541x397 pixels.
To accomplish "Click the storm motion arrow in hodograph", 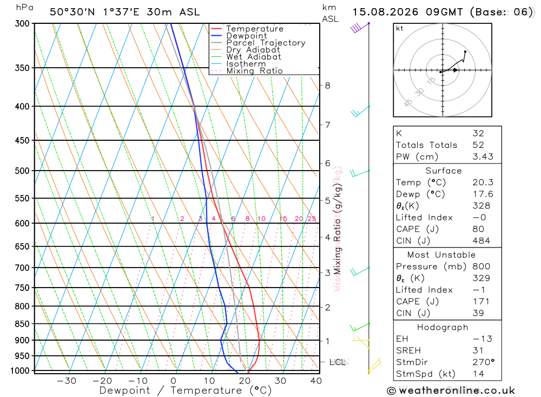I will (456, 70).
